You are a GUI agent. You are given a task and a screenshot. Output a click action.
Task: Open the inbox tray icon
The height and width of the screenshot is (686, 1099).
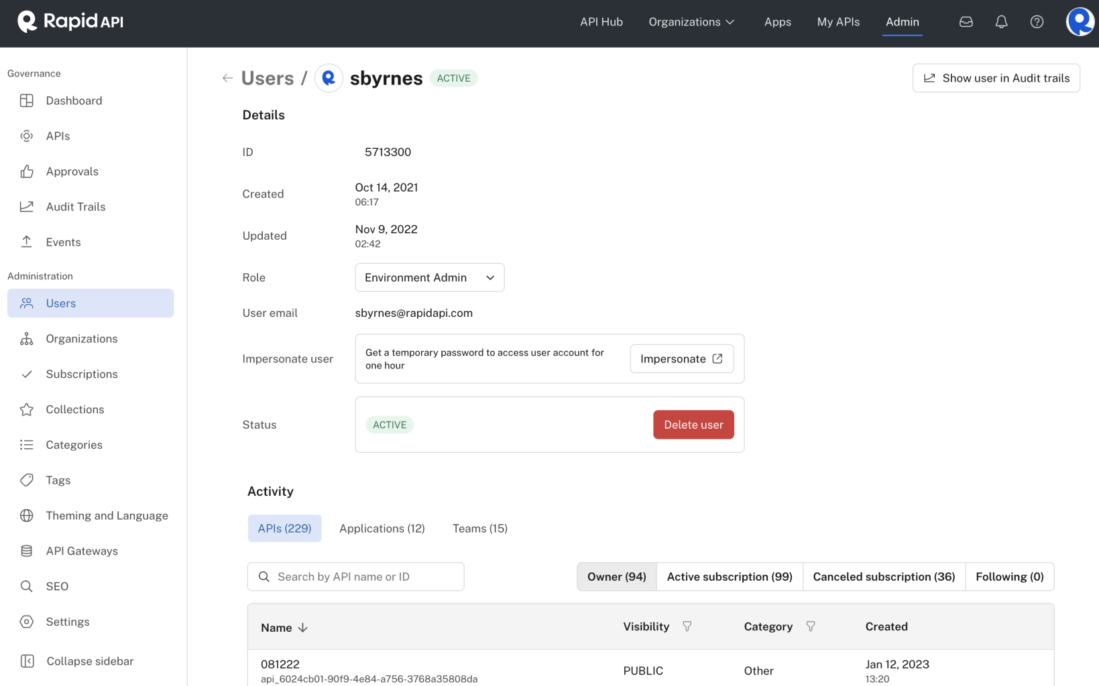[966, 22]
